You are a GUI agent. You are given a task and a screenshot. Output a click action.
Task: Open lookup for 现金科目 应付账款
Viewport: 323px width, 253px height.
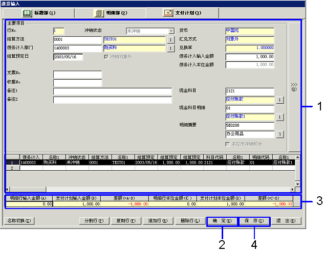[x=280, y=100]
